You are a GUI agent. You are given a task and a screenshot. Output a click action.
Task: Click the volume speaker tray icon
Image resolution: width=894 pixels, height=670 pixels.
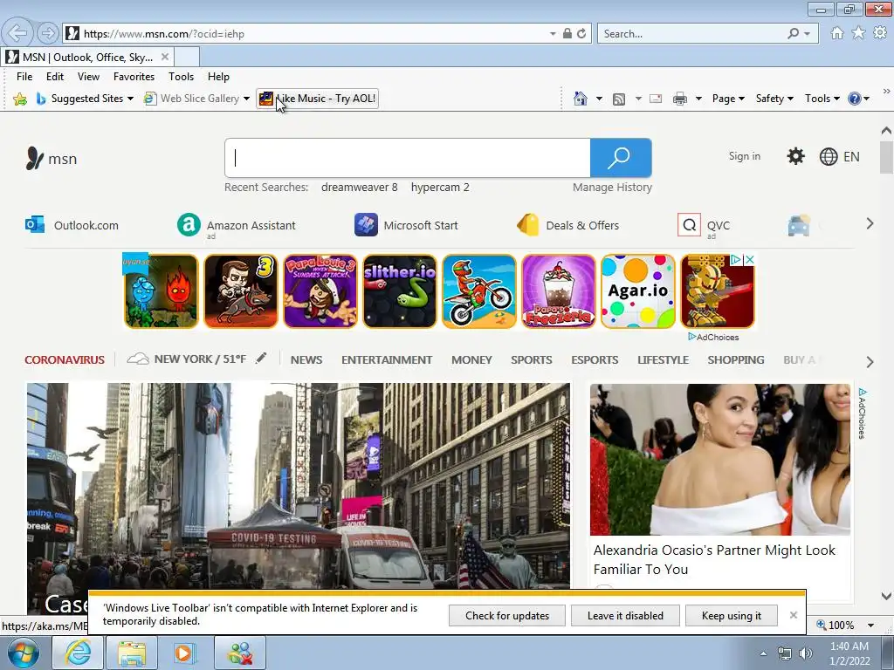806,653
